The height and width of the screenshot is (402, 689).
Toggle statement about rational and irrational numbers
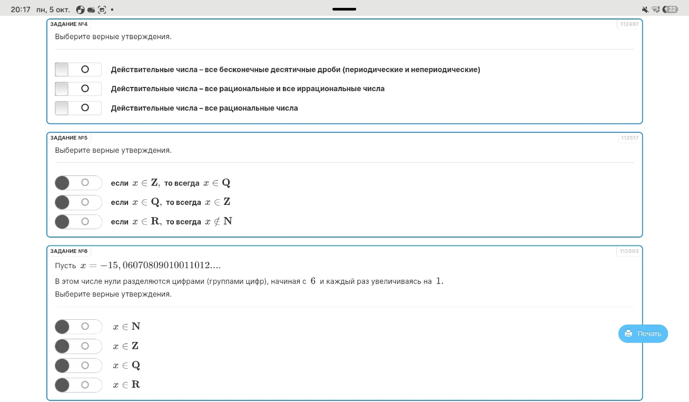pos(78,89)
